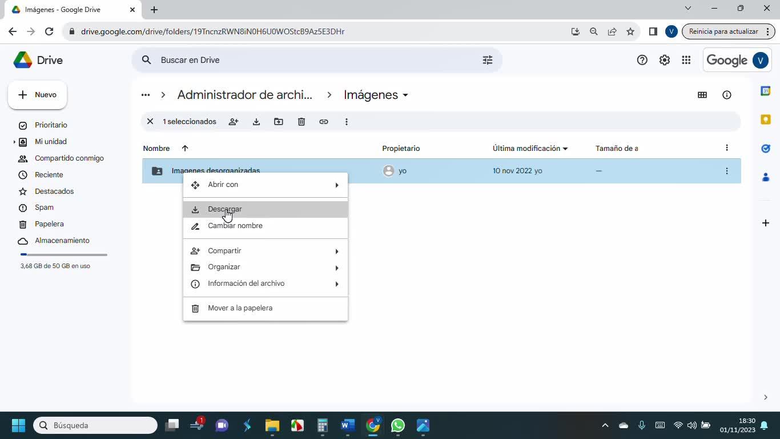
Task: Hide the side panel chevron
Action: click(766, 397)
